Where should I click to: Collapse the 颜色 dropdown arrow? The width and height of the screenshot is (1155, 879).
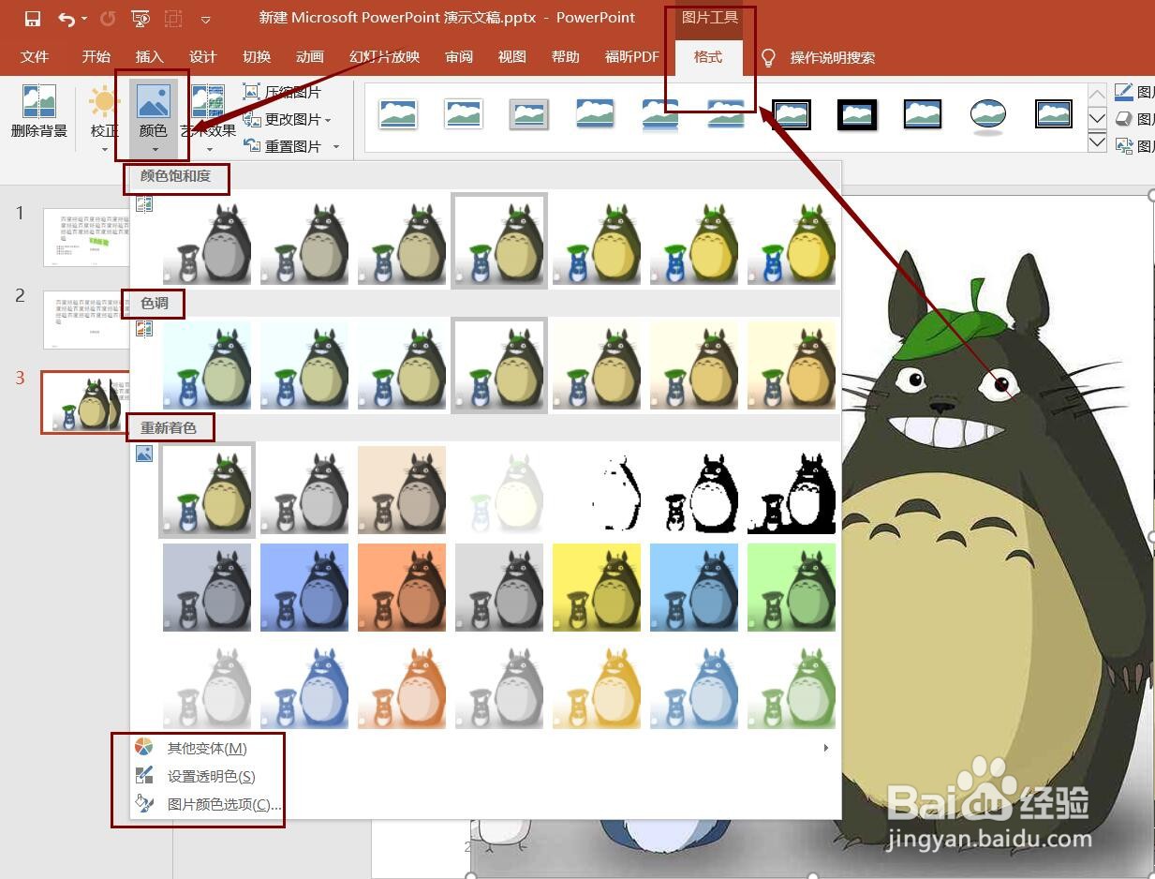pos(154,149)
